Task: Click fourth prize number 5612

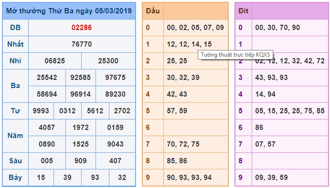Action: (95, 111)
